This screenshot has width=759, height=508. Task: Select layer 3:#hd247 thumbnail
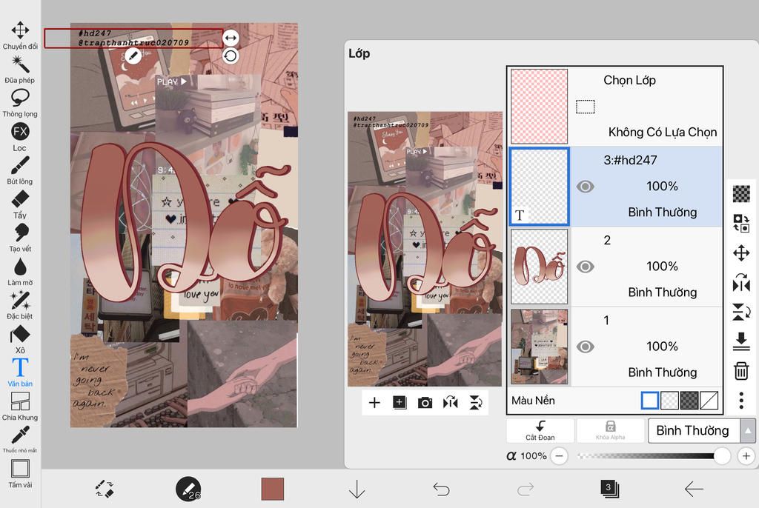tap(540, 187)
